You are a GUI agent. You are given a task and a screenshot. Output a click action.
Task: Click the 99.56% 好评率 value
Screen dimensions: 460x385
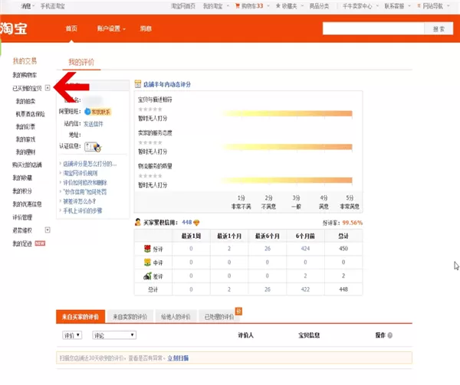pos(353,223)
